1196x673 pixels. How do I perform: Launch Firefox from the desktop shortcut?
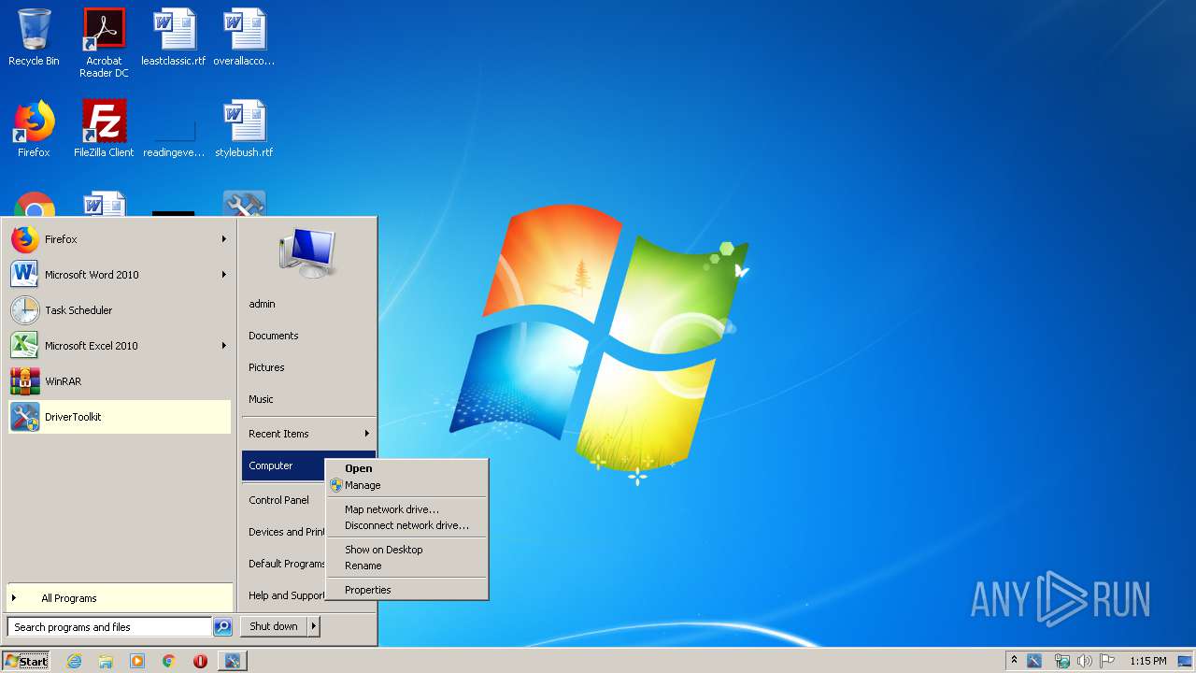(34, 129)
